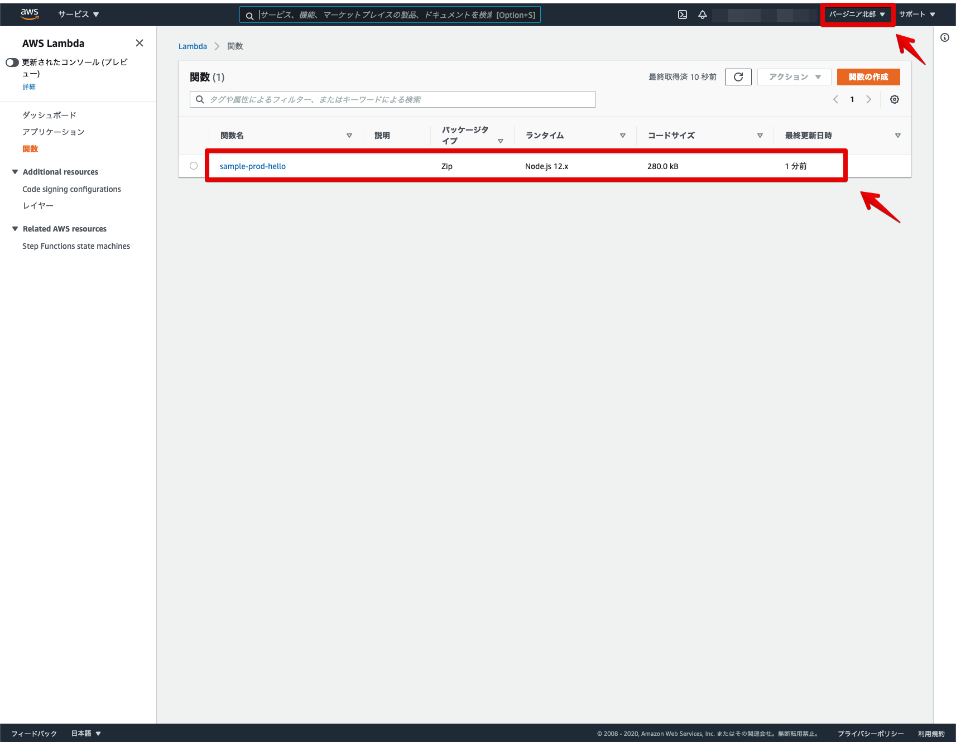956x742 pixels.
Task: Click the 関数の作成 create function button
Action: point(868,77)
